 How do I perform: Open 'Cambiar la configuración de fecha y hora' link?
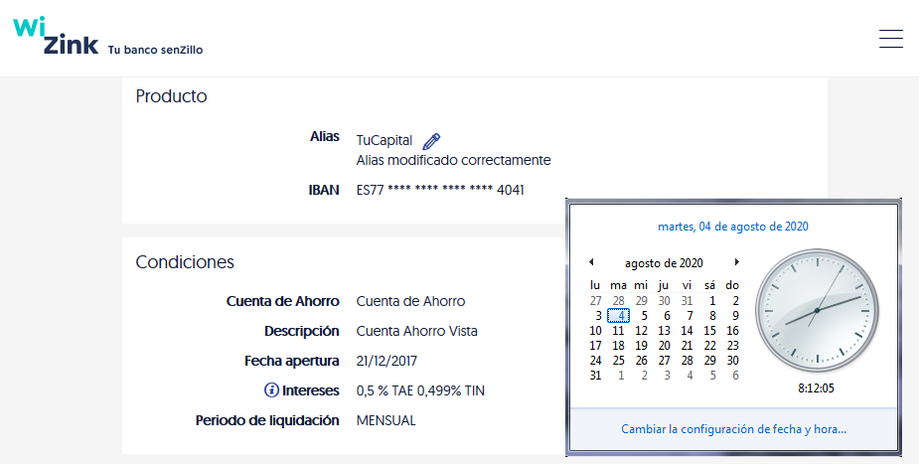pos(733,430)
